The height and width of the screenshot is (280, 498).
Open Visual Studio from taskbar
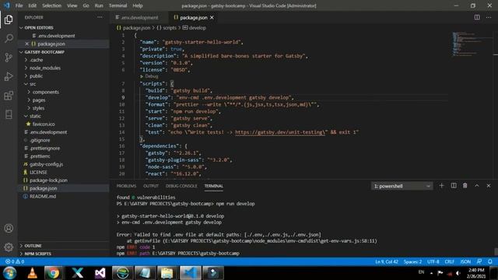(100, 273)
